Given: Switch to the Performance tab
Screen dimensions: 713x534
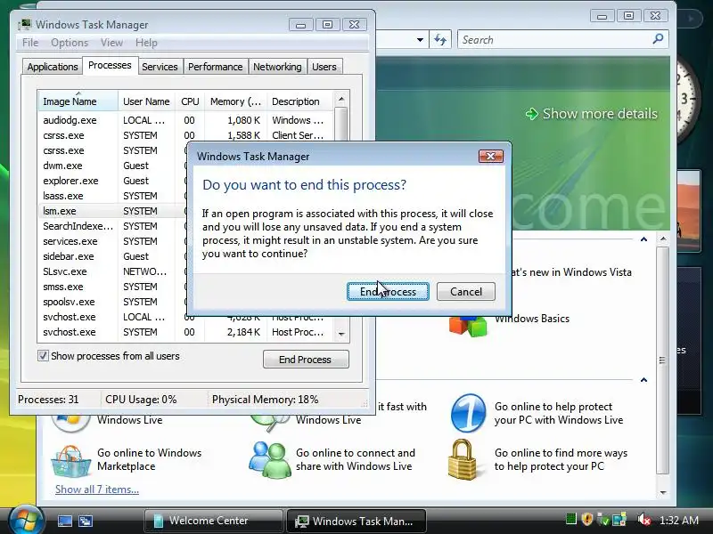Looking at the screenshot, I should pos(215,67).
